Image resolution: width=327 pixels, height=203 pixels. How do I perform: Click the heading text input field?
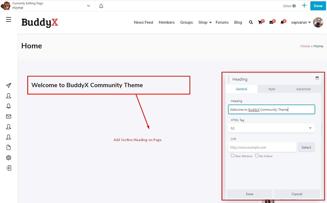coord(271,109)
